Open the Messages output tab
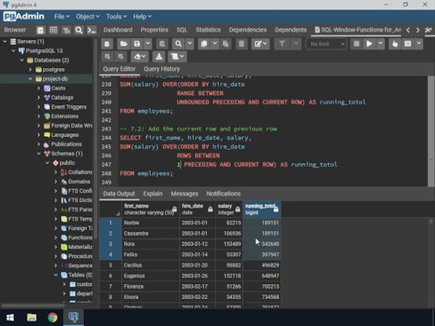 (184, 193)
